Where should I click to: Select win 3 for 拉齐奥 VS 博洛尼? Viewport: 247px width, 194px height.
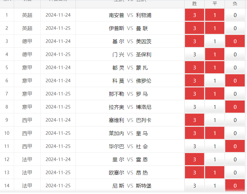coord(195,107)
